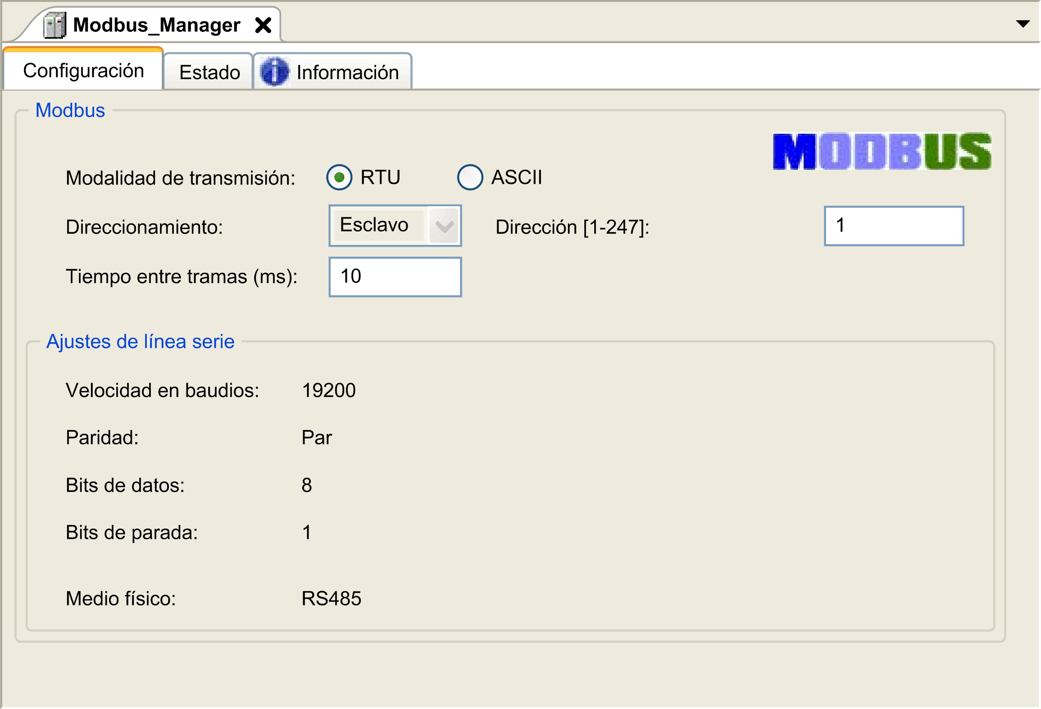
Task: Click the Medio físico RS485 value
Action: [x=331, y=598]
